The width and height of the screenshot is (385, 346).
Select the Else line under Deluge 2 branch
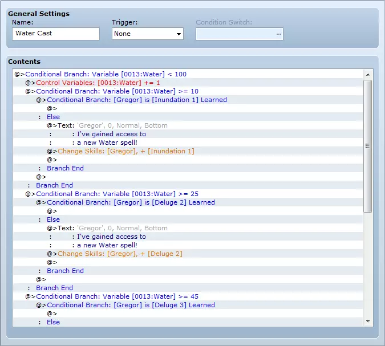(188, 219)
